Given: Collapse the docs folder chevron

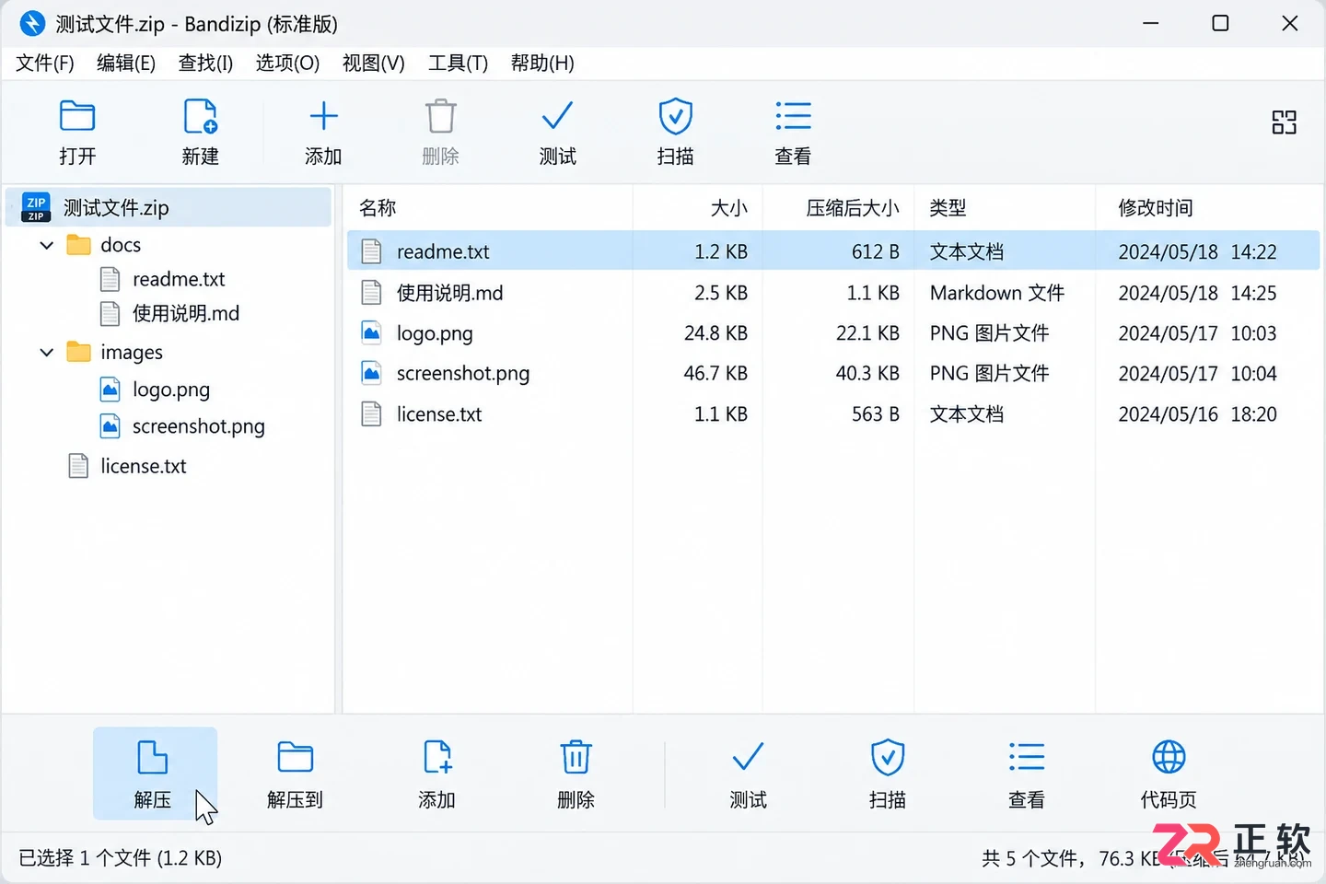Looking at the screenshot, I should [47, 246].
